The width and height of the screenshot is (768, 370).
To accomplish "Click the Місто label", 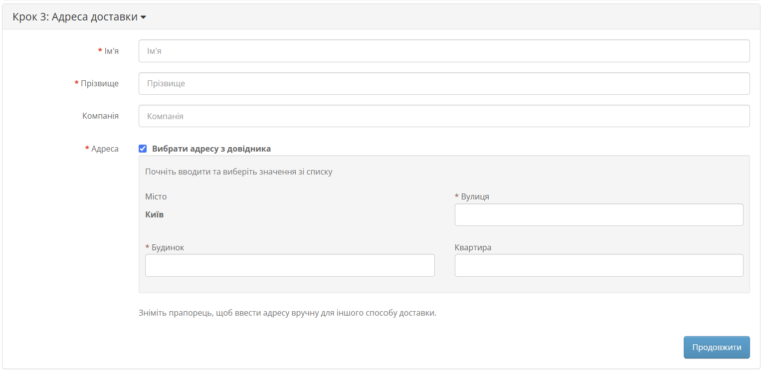I will [x=156, y=196].
